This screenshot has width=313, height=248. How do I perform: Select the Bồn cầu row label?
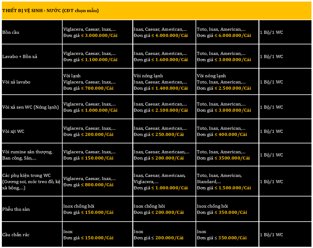click(x=11, y=32)
